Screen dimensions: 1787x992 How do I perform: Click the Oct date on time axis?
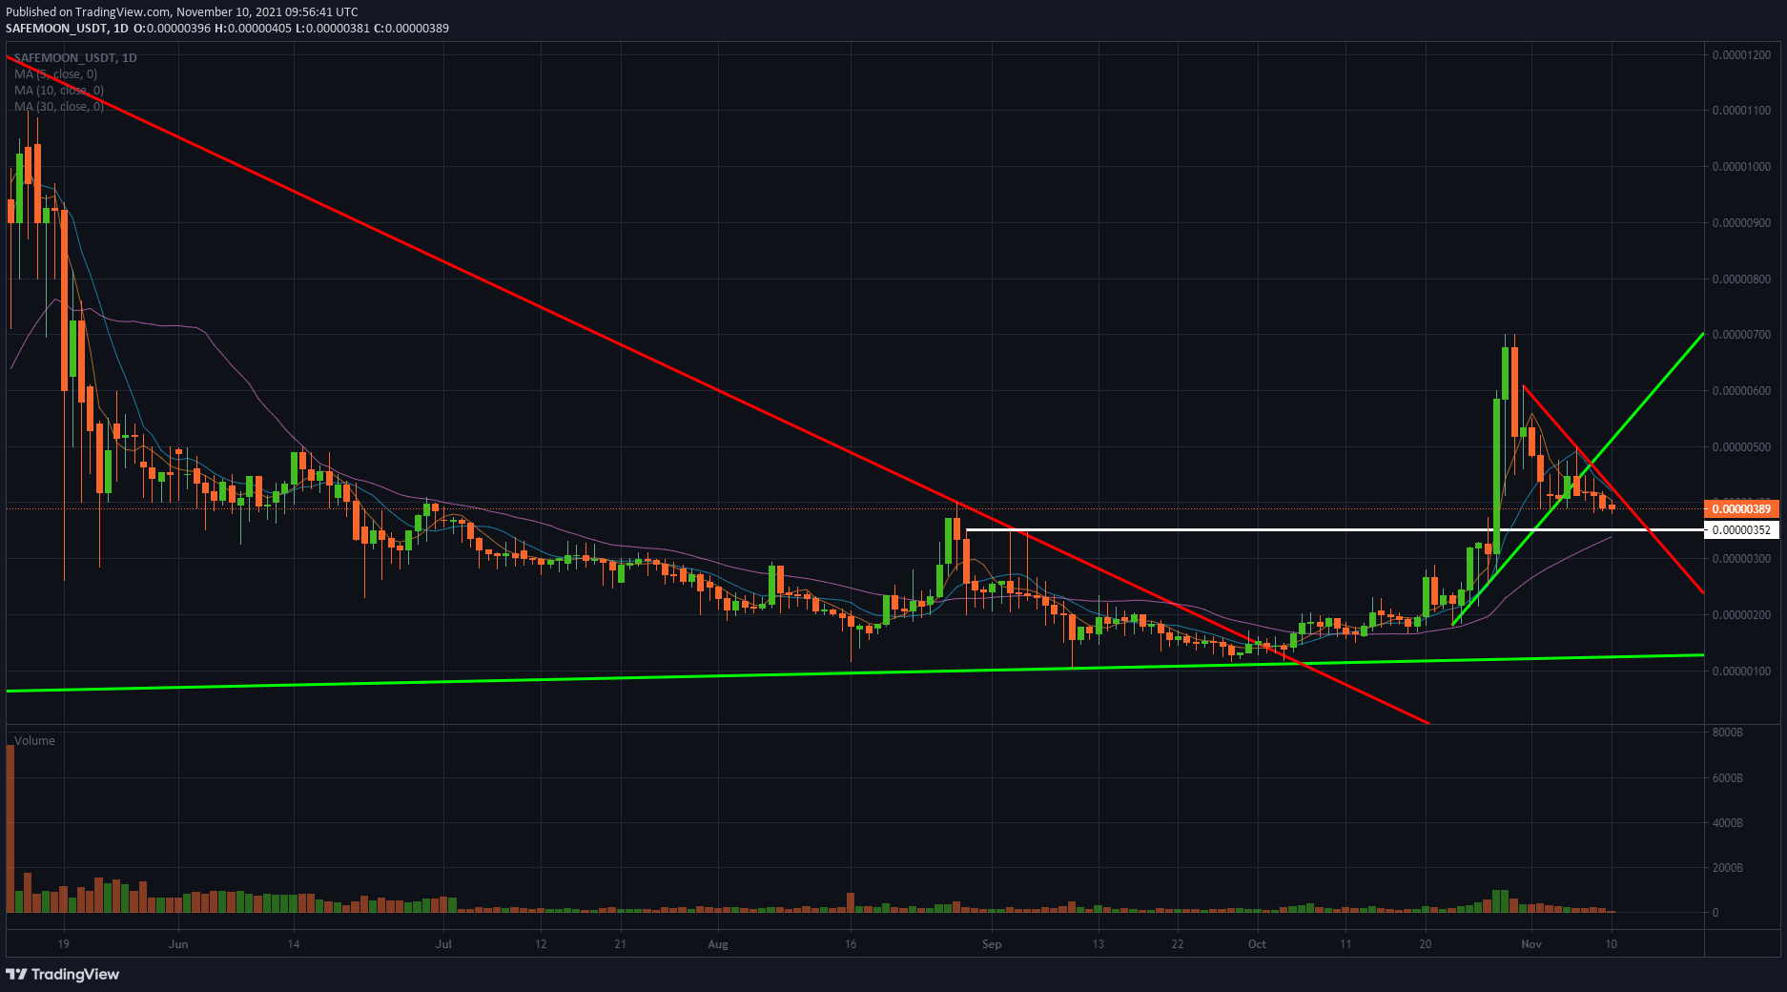point(1257,944)
